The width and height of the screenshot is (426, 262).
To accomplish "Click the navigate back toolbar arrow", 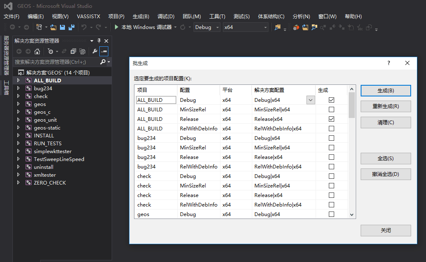I will point(12,27).
